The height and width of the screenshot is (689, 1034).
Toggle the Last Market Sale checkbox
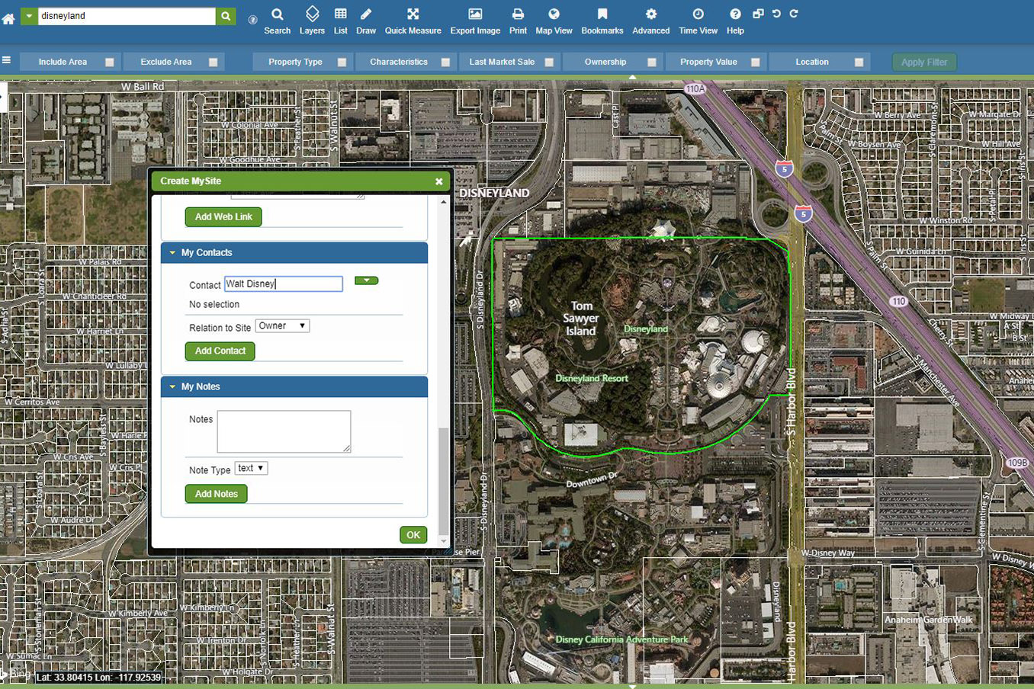tap(549, 62)
